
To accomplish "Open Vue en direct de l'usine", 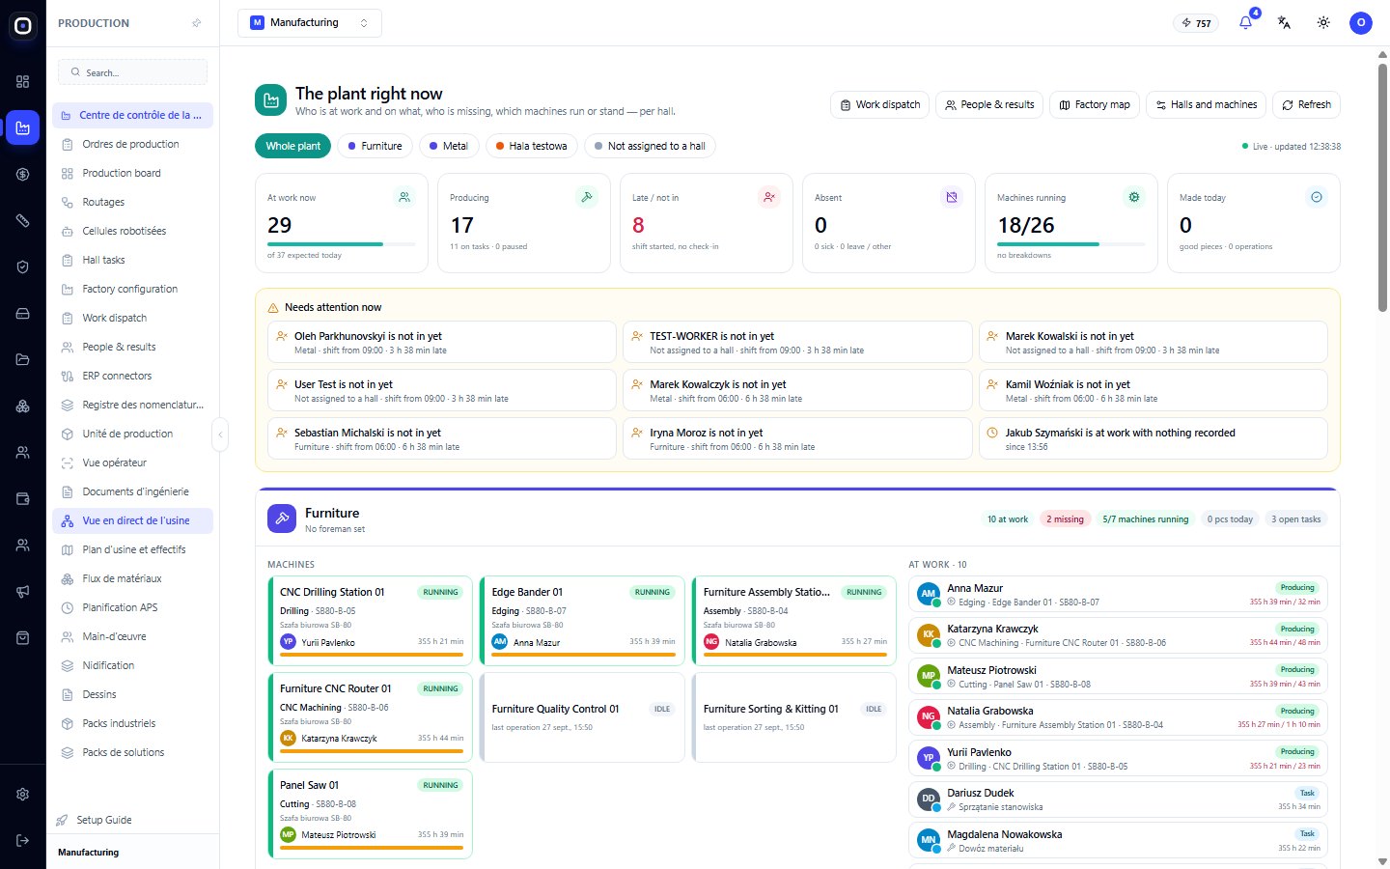I will [x=132, y=520].
